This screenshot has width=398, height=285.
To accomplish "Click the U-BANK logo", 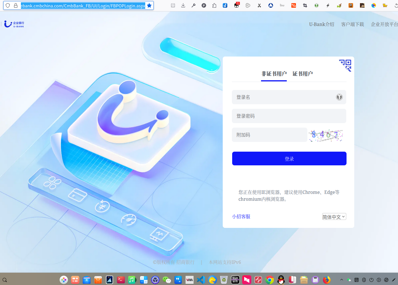I will point(14,24).
